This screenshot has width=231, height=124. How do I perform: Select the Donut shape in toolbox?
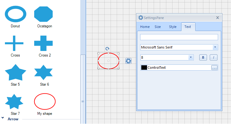[15, 14]
